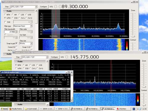This screenshot has width=148, height=111.
Task: Activate the first SDR# taskbar item
Action: pos(47,109)
